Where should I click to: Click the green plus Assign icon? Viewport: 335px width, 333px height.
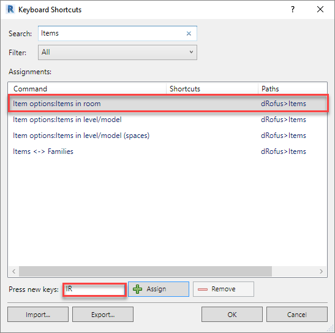coord(137,289)
